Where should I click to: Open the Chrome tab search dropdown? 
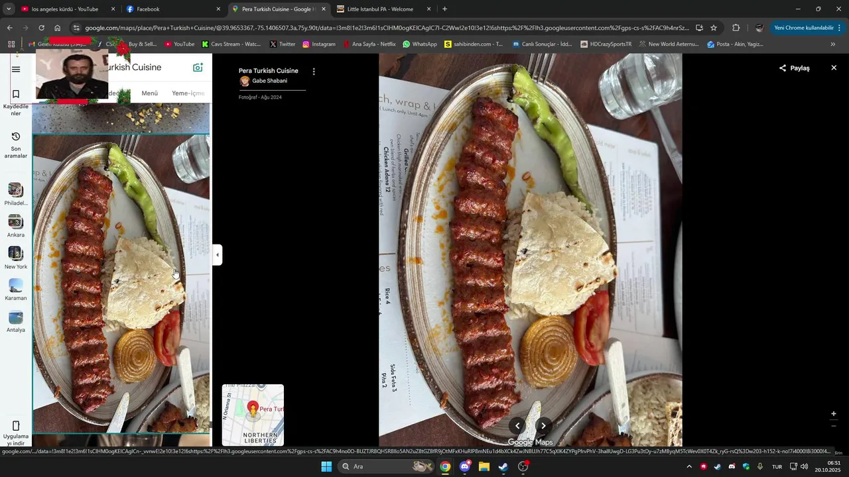[9, 9]
